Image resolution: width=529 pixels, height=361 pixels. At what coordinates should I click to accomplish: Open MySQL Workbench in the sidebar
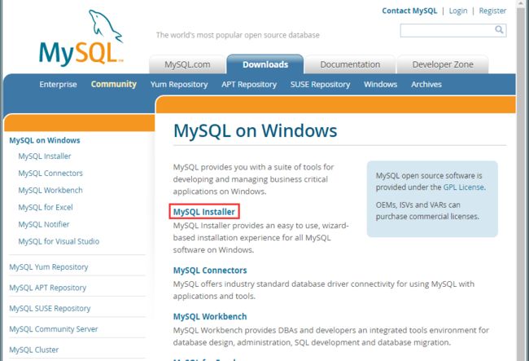point(50,190)
